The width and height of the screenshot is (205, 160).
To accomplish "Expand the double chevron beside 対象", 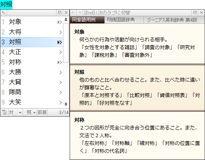I will point(60,22).
